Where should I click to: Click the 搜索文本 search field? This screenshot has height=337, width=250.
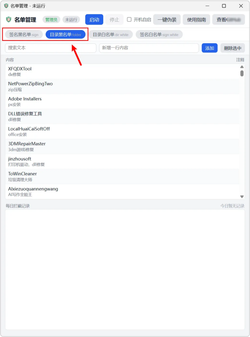[51, 48]
